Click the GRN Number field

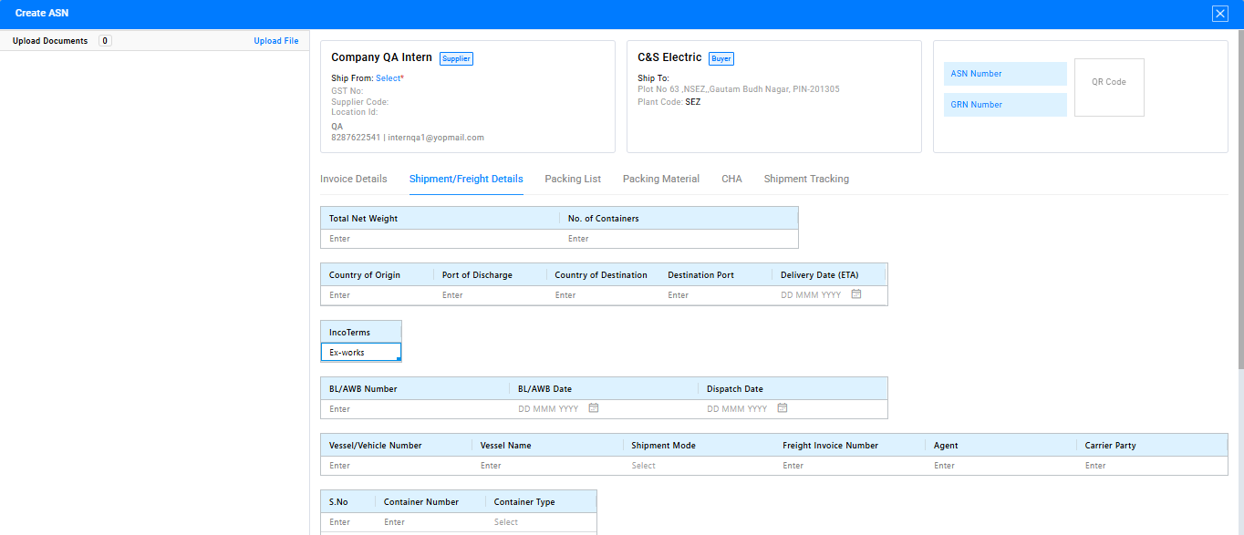point(1005,105)
